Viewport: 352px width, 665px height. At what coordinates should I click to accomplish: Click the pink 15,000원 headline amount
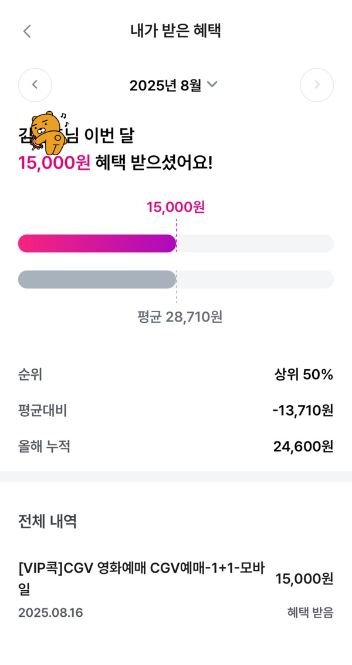click(54, 163)
